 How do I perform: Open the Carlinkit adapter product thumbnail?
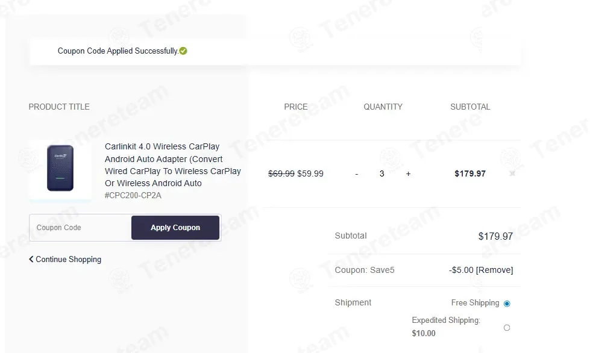(x=60, y=169)
